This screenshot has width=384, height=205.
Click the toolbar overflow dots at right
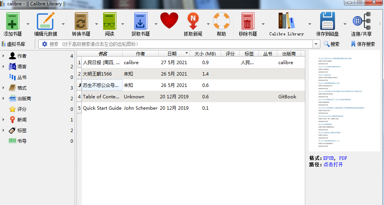[x=380, y=24]
